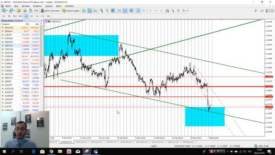Viewport: 275px width, 155px height.
Task: Select XAUUSD row in Market Watch
Action: point(20,28)
